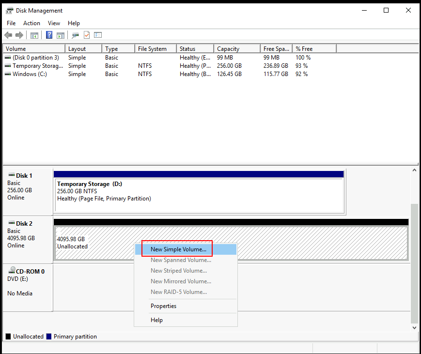Click the Back arrow toolbar icon

[8, 35]
